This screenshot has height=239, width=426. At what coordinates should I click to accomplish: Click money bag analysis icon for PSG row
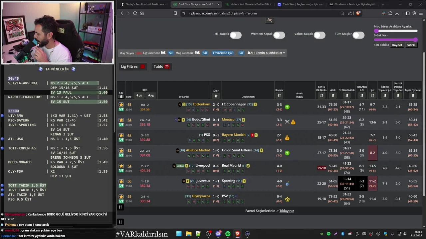coord(287,138)
